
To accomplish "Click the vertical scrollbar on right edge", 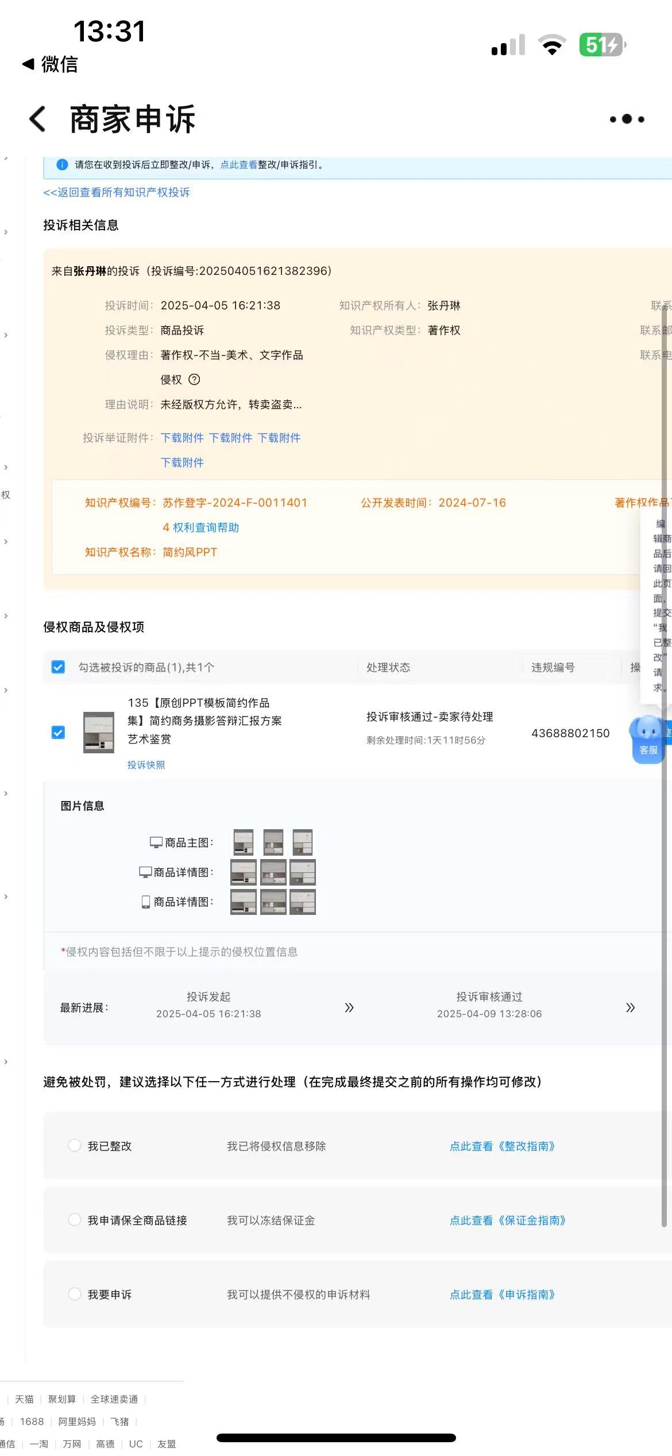I will (x=664, y=748).
